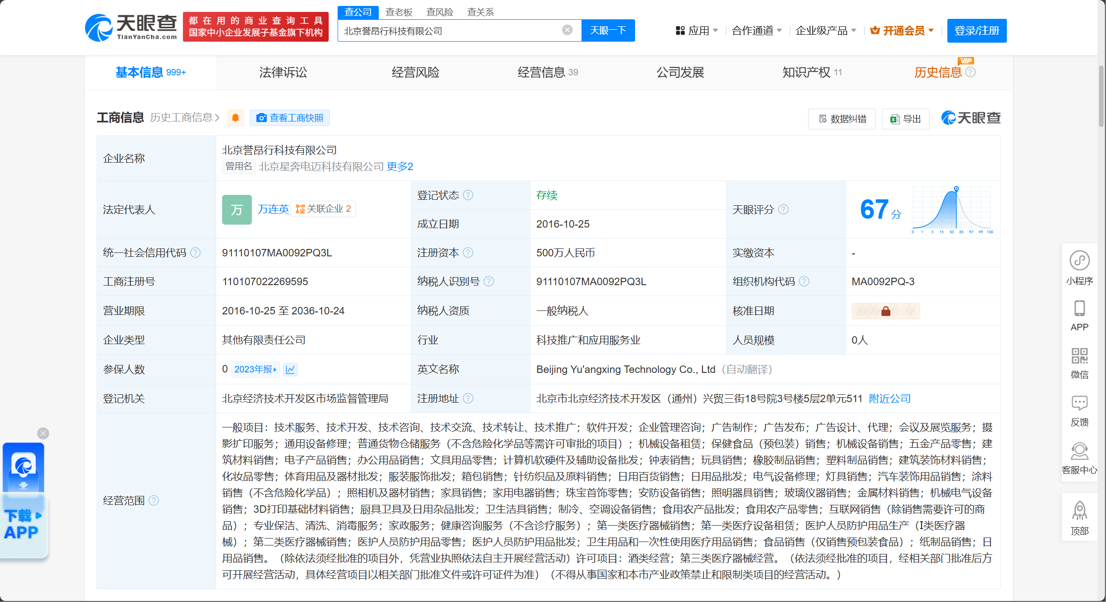Clear the search field using the X icon
The height and width of the screenshot is (602, 1106).
pyautogui.click(x=568, y=30)
